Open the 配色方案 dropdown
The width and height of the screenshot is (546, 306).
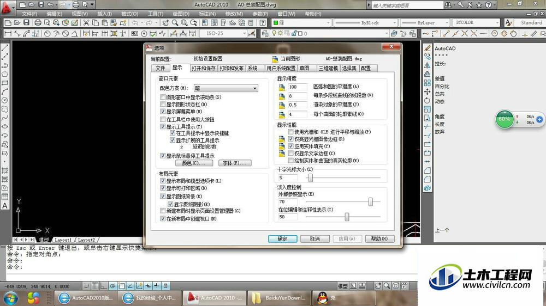point(225,88)
